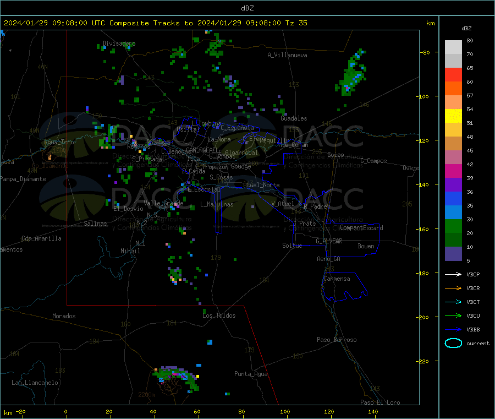Click the Carmensa place label
The height and width of the screenshot is (419, 495).
(337, 279)
